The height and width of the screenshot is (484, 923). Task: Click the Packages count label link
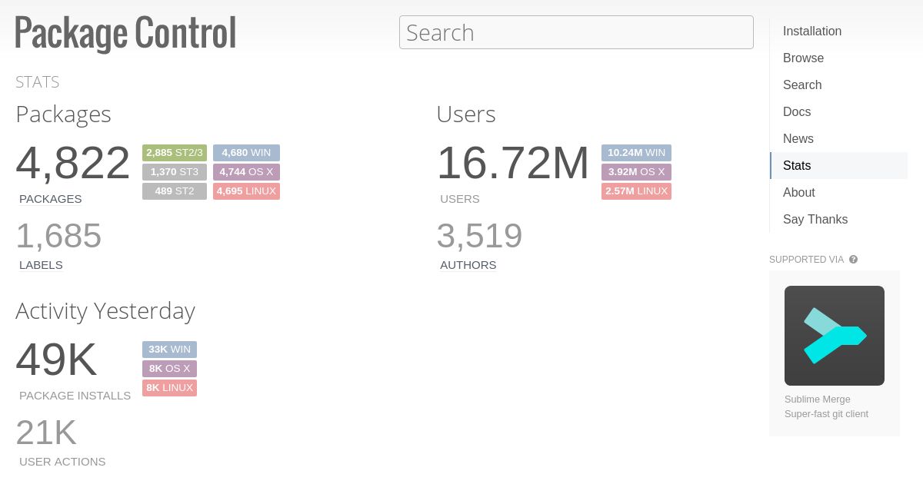pyautogui.click(x=51, y=199)
